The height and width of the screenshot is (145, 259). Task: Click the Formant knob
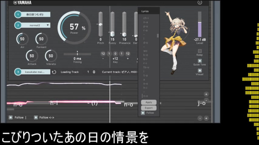[x=41, y=39]
